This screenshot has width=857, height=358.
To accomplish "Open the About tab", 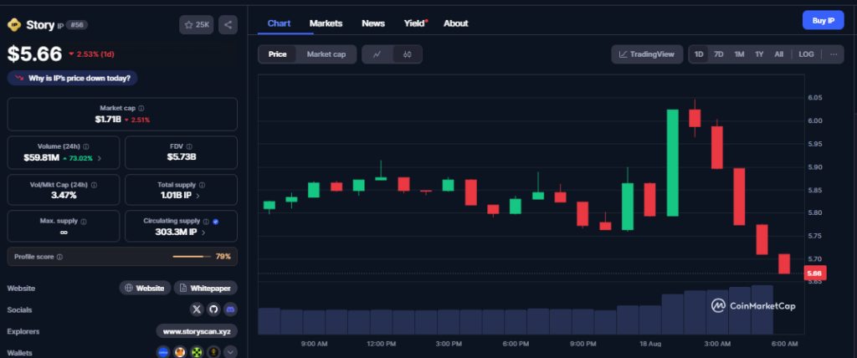I will coord(456,23).
